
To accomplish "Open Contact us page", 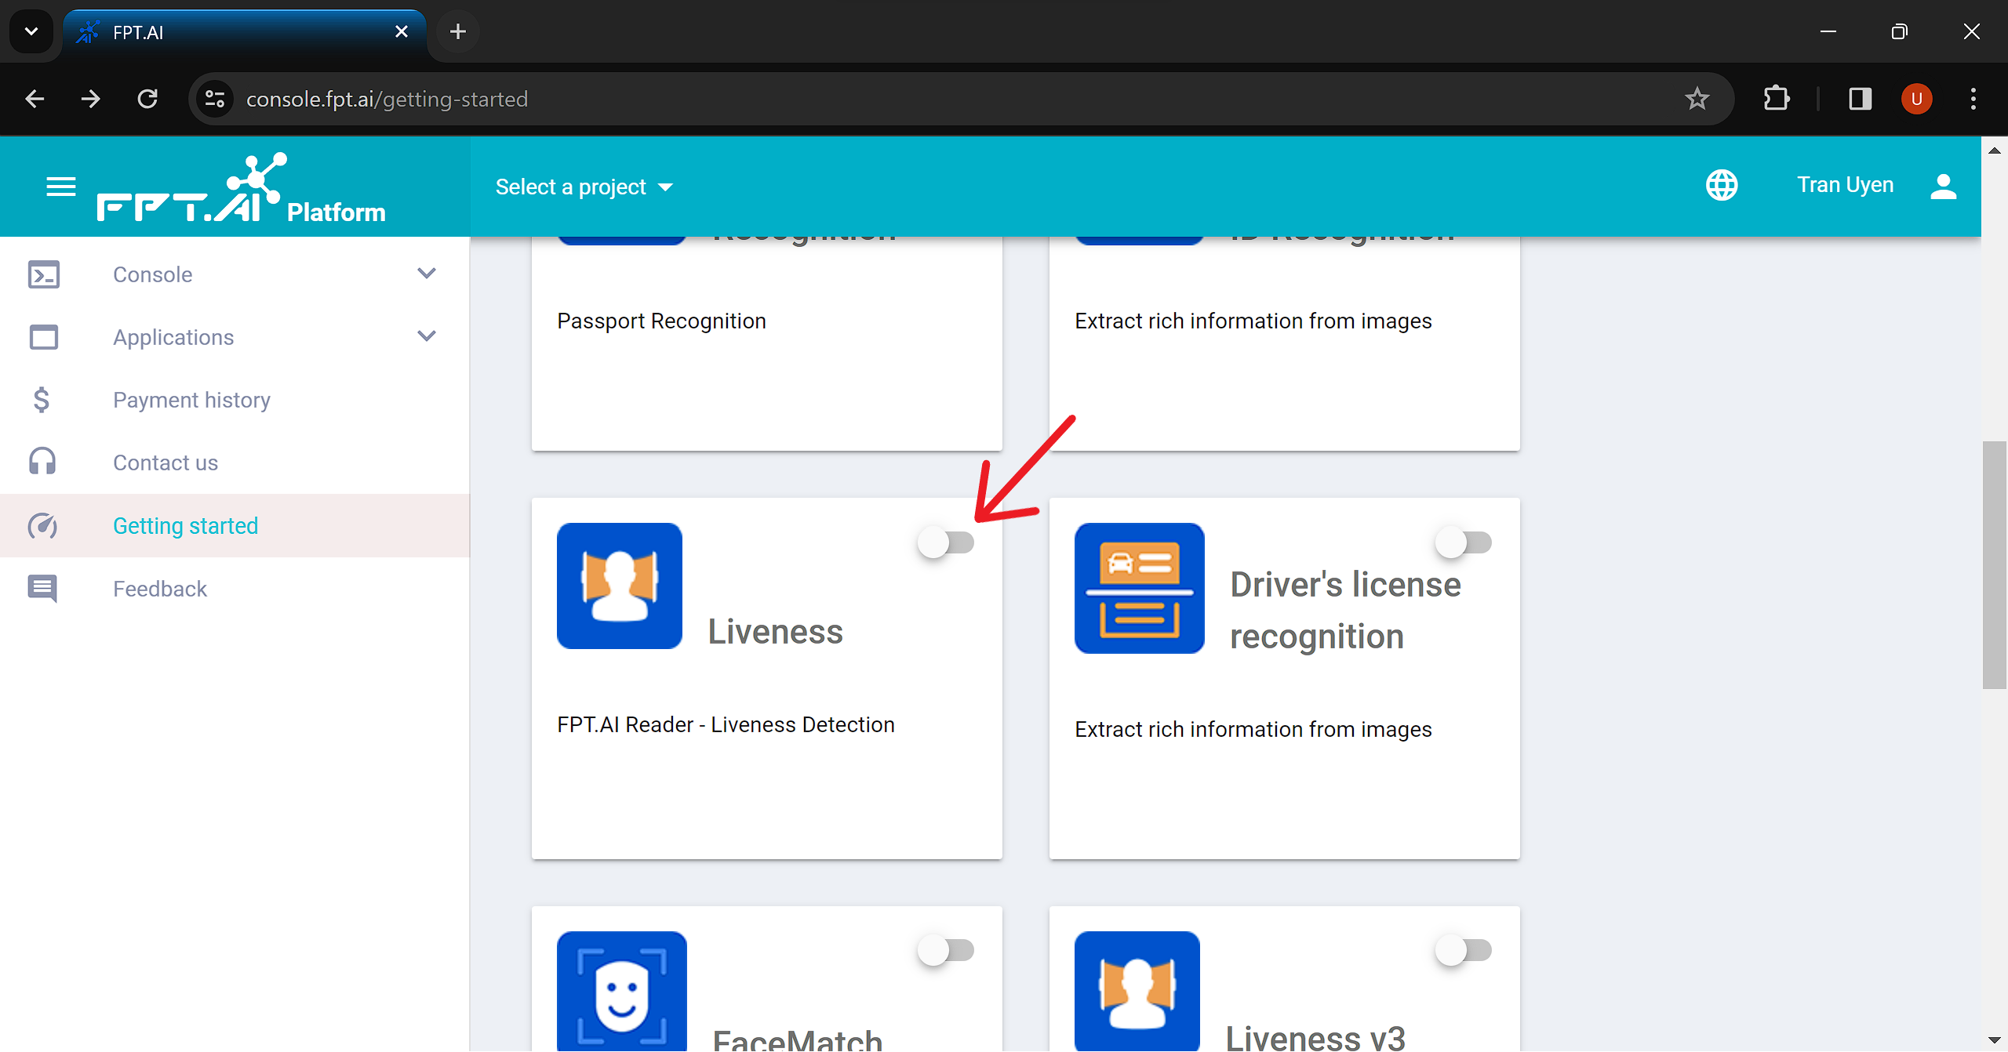I will [x=235, y=463].
